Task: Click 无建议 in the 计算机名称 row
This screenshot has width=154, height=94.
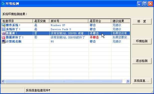Action: (x=117, y=41)
